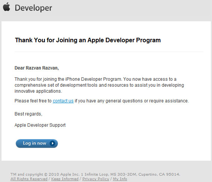Click the Apple logo in the header
The height and width of the screenshot is (182, 212).
[x=6, y=7]
